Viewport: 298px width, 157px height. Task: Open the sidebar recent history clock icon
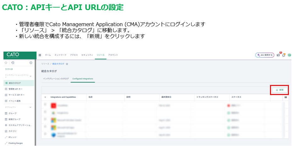(x=12, y=63)
